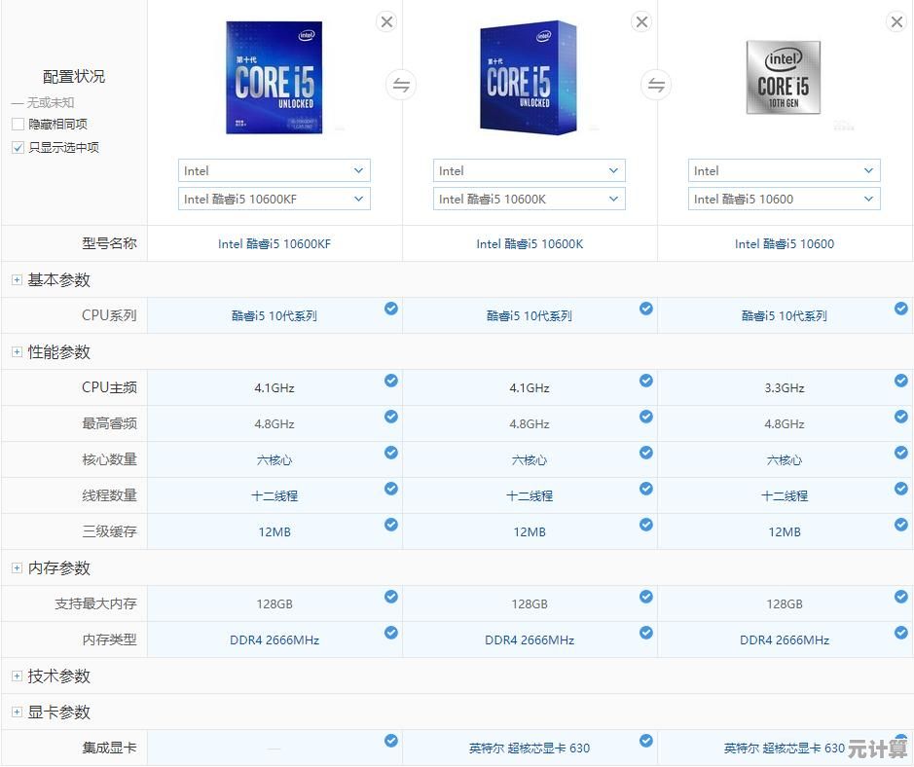The width and height of the screenshot is (914, 767).
Task: Expand the 技术参数 section
Action: point(15,676)
